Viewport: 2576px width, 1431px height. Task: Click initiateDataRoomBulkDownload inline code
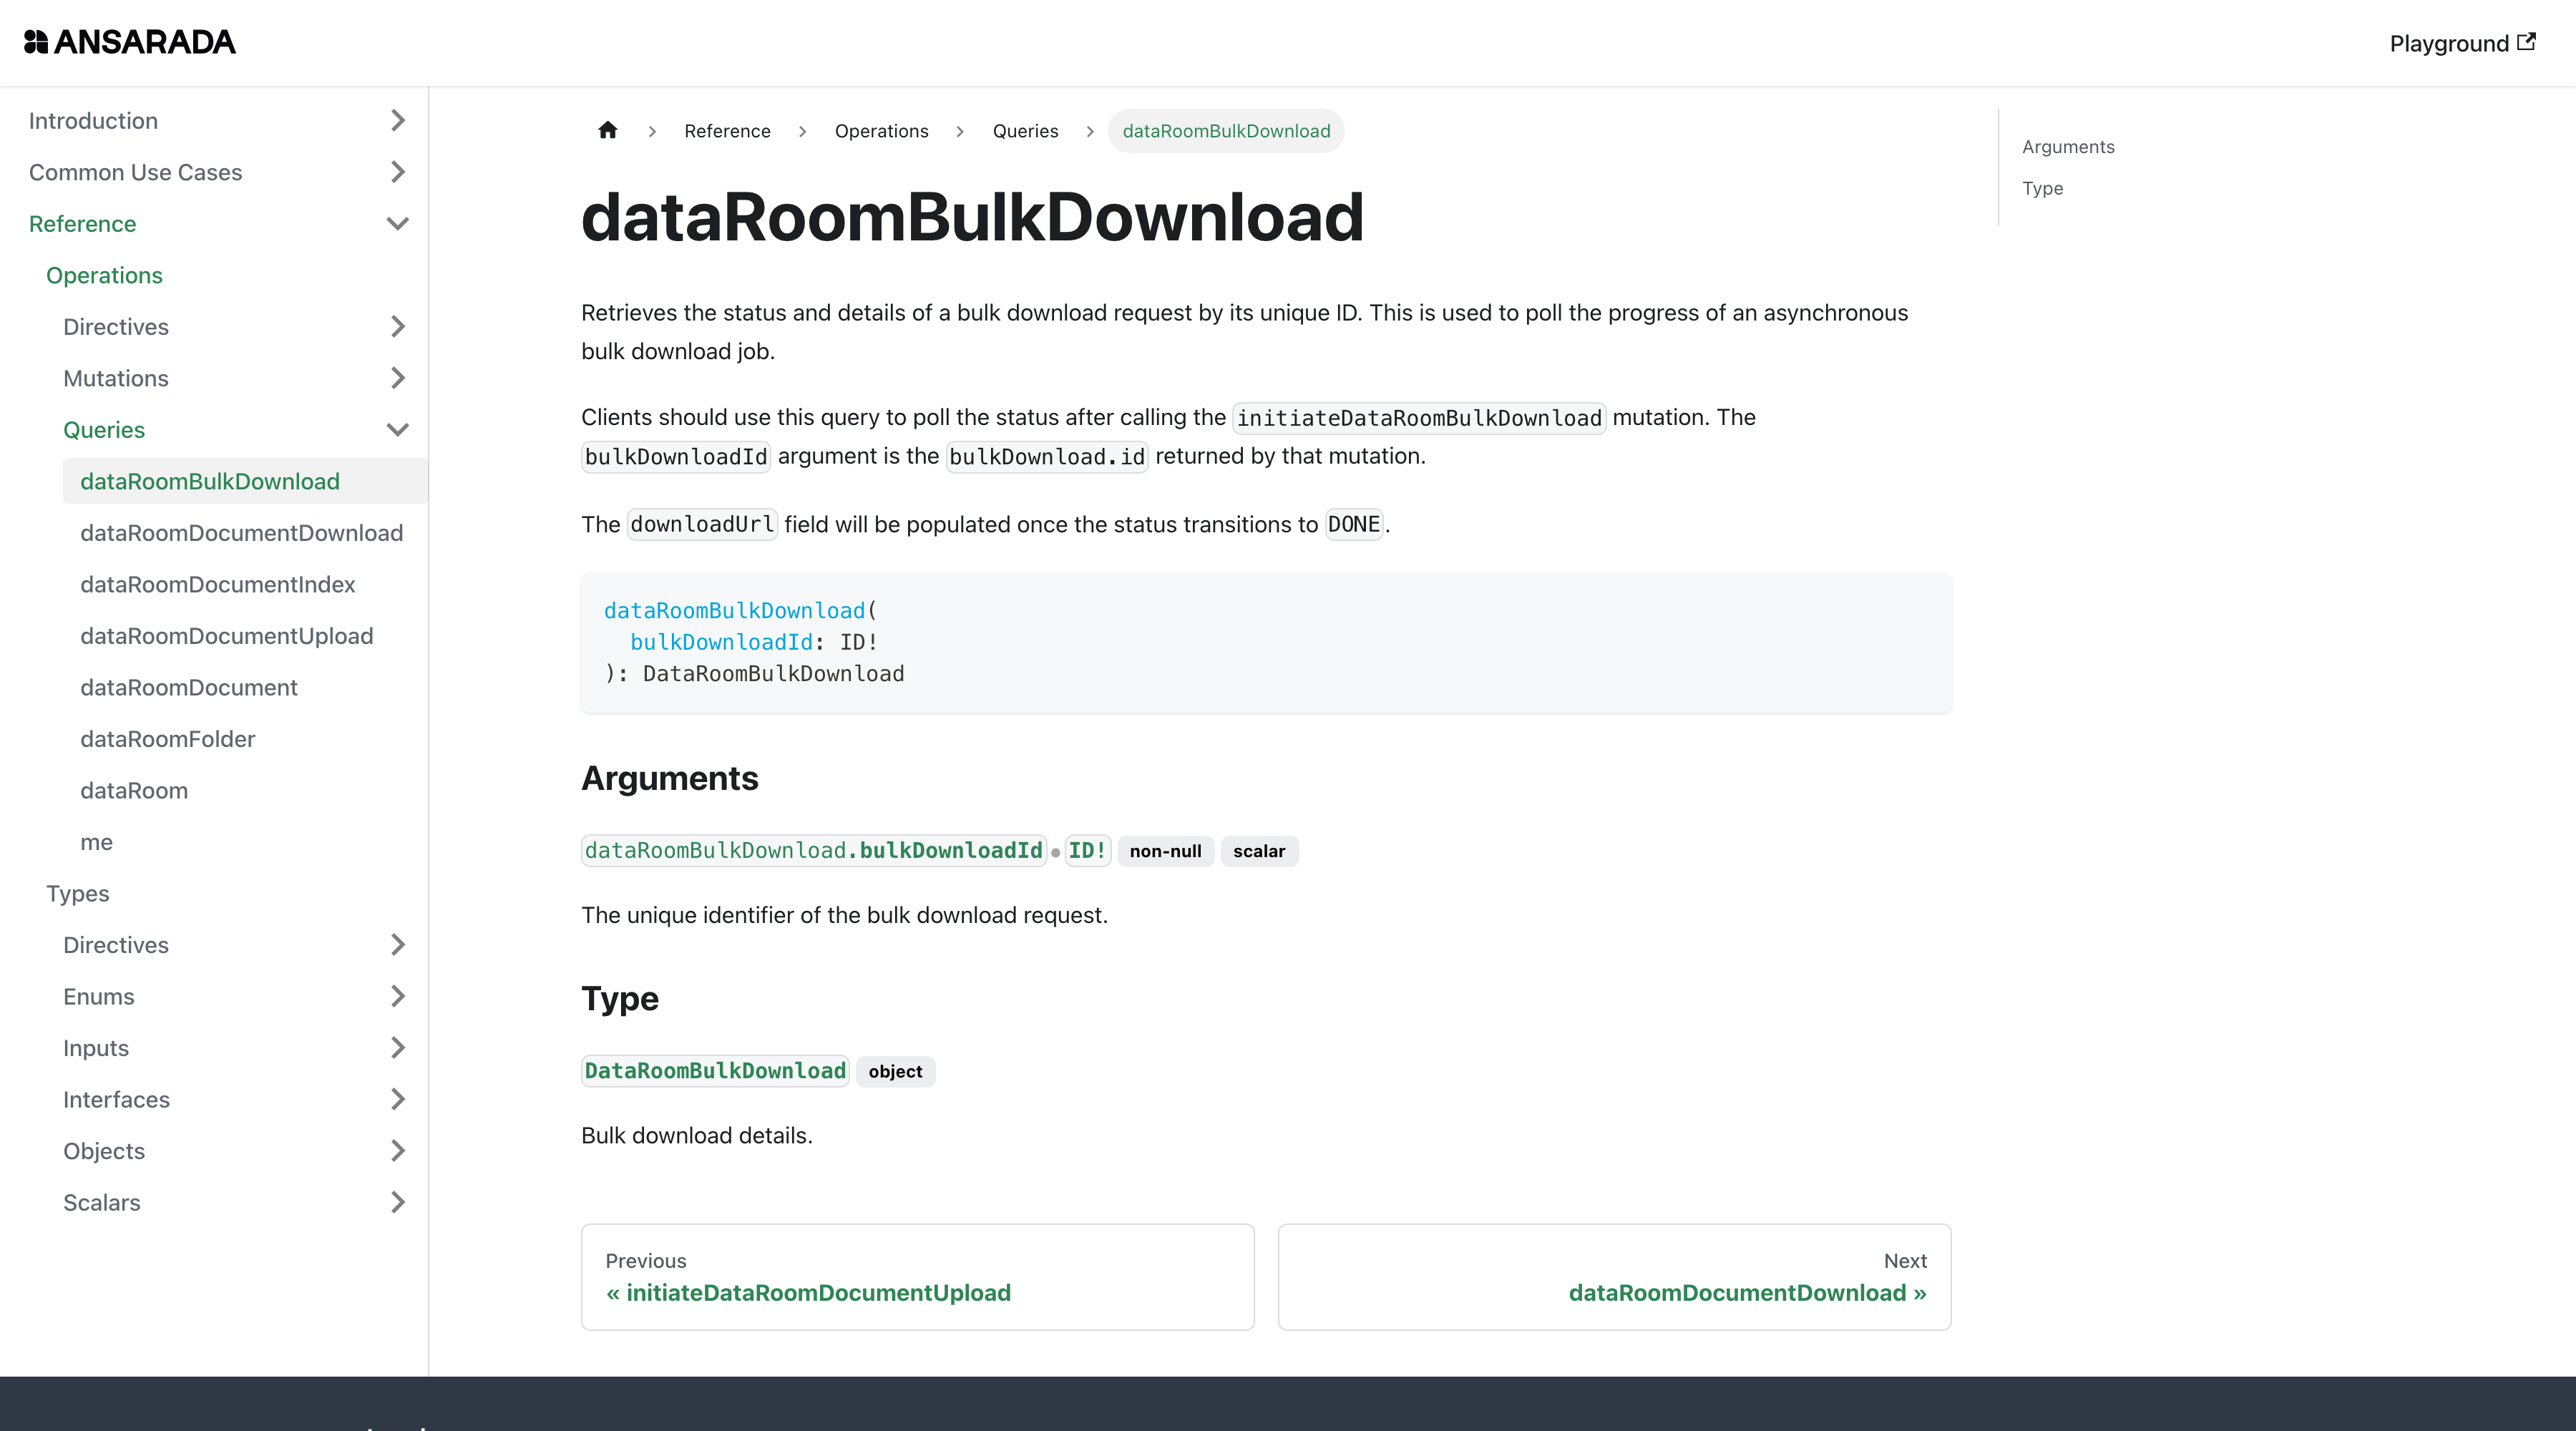[1419, 418]
